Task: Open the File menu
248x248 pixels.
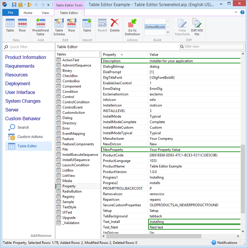Action: [11, 13]
